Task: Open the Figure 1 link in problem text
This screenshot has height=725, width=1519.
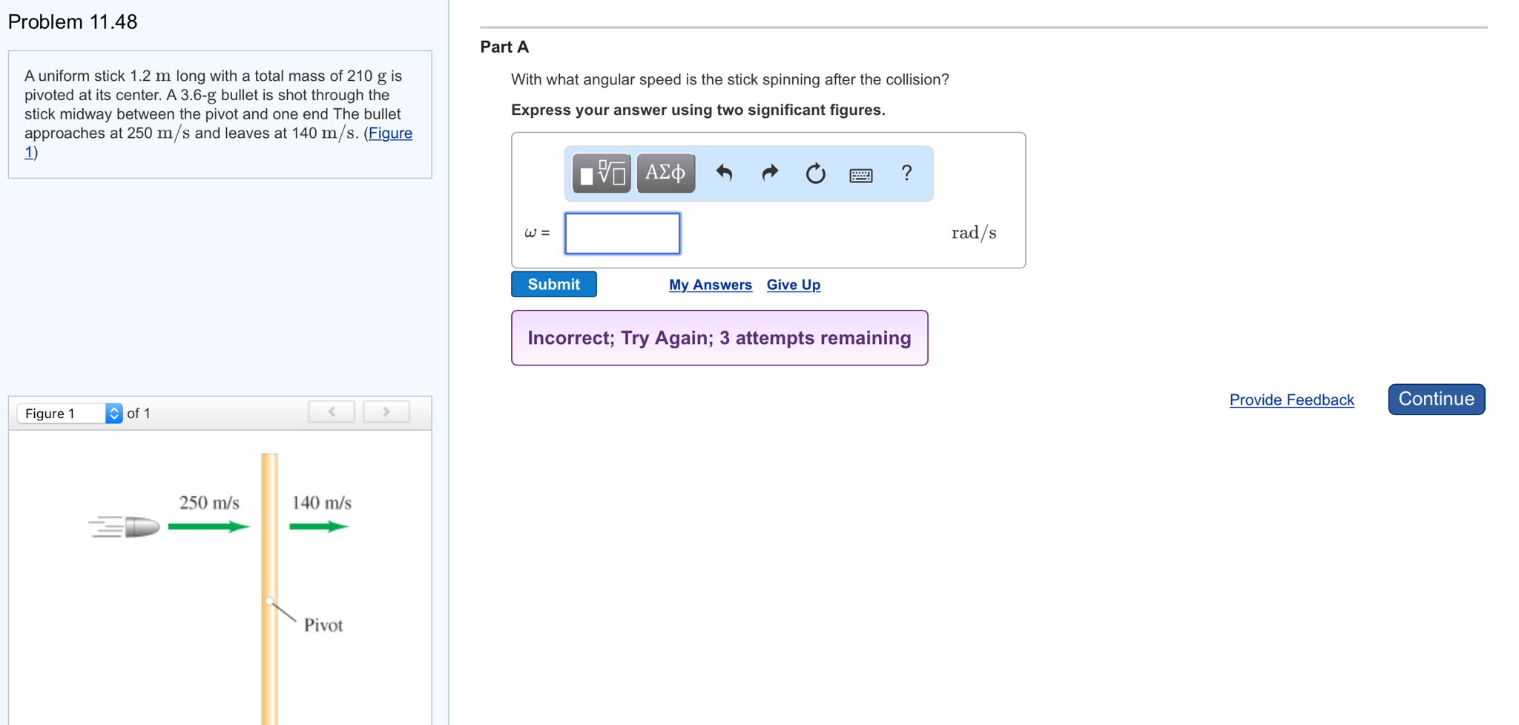Action: 389,133
